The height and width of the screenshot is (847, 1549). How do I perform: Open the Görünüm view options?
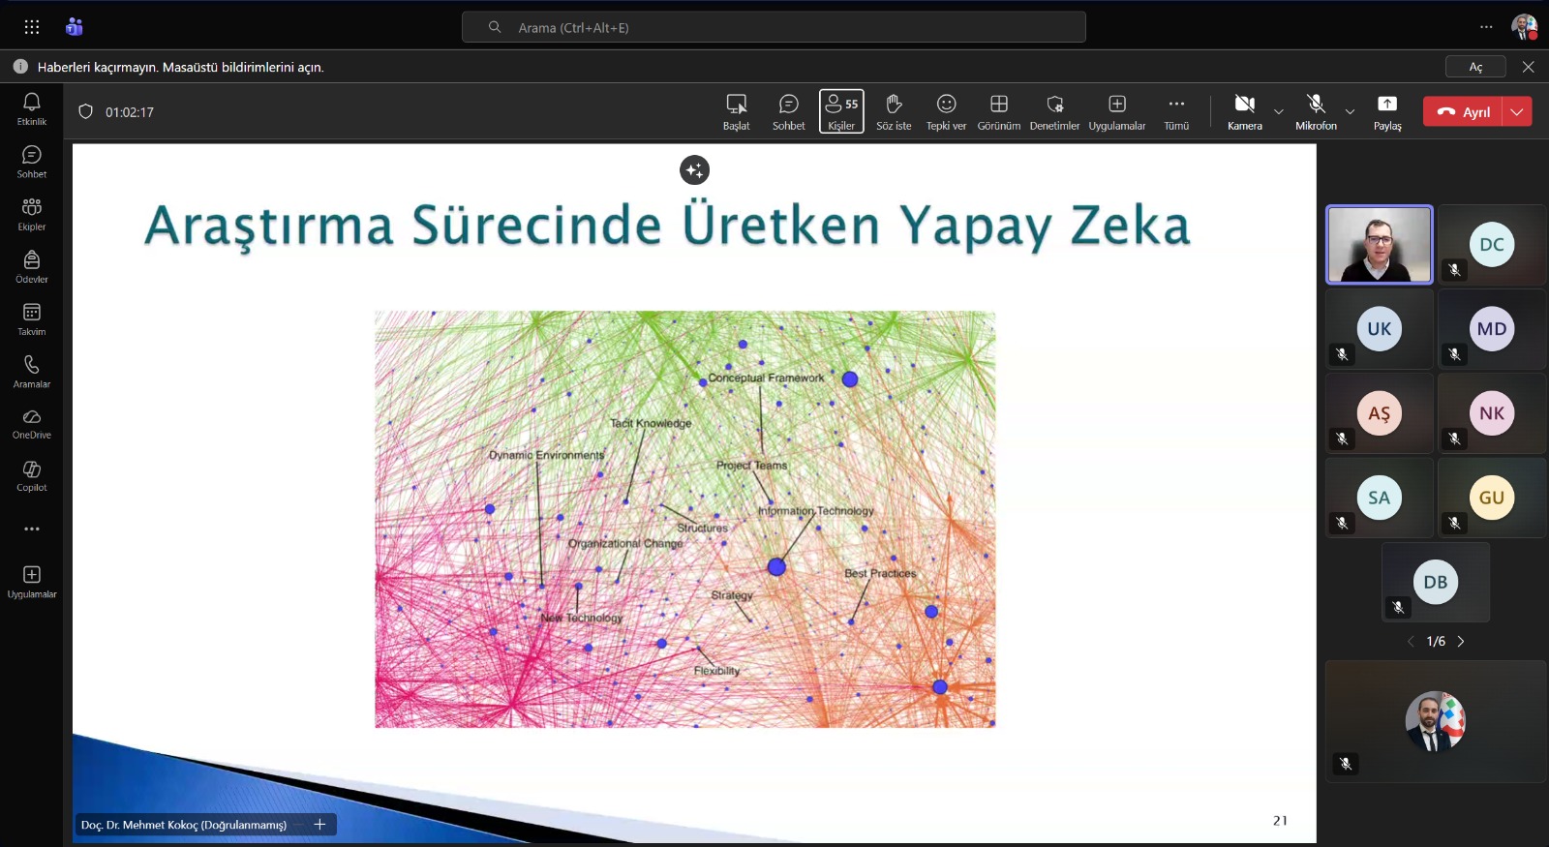click(998, 111)
